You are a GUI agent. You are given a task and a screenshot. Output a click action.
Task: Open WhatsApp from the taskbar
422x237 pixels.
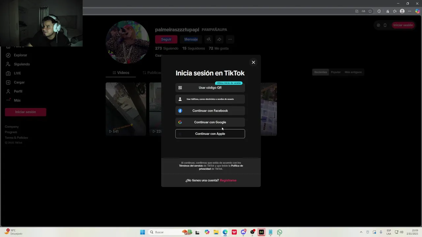(x=280, y=232)
